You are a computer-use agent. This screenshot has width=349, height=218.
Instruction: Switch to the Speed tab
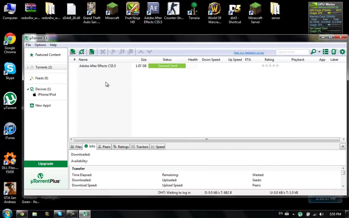click(158, 147)
